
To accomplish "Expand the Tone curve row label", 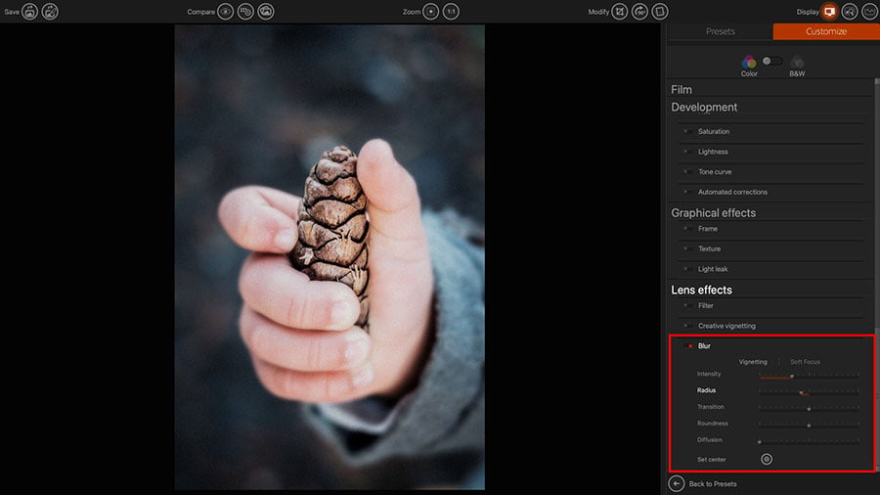I will 715,172.
